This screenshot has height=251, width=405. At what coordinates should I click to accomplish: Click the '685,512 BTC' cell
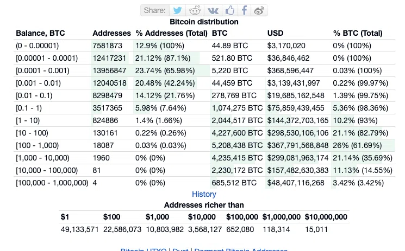click(234, 183)
